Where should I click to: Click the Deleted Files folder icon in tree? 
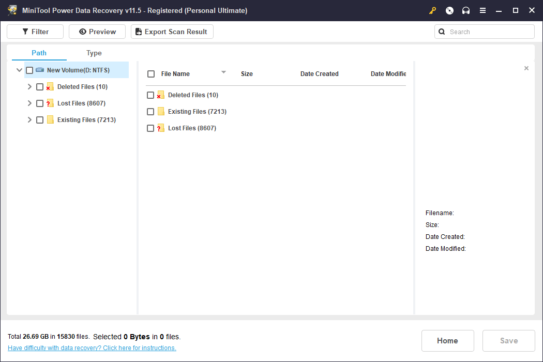(50, 86)
